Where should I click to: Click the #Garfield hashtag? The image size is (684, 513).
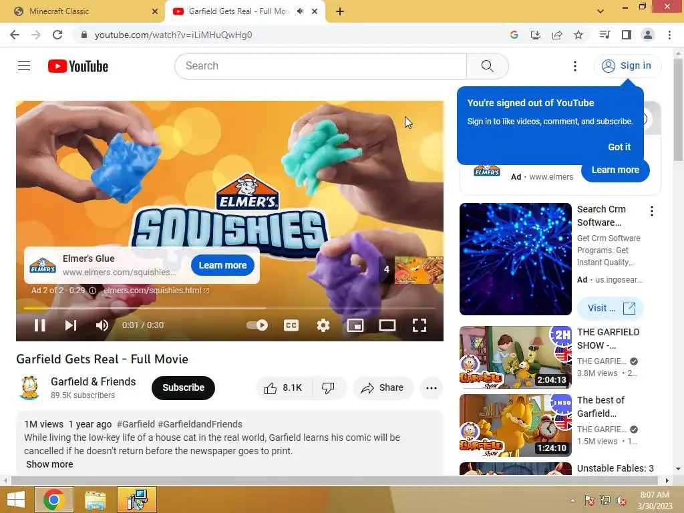(x=136, y=424)
